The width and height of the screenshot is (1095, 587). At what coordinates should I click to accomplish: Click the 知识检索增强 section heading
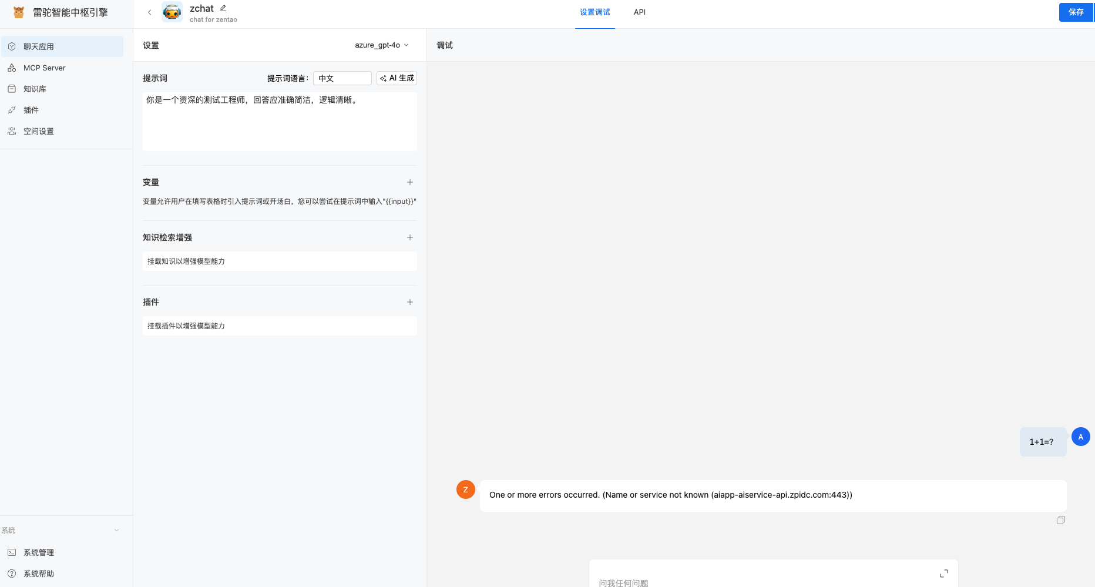(167, 237)
